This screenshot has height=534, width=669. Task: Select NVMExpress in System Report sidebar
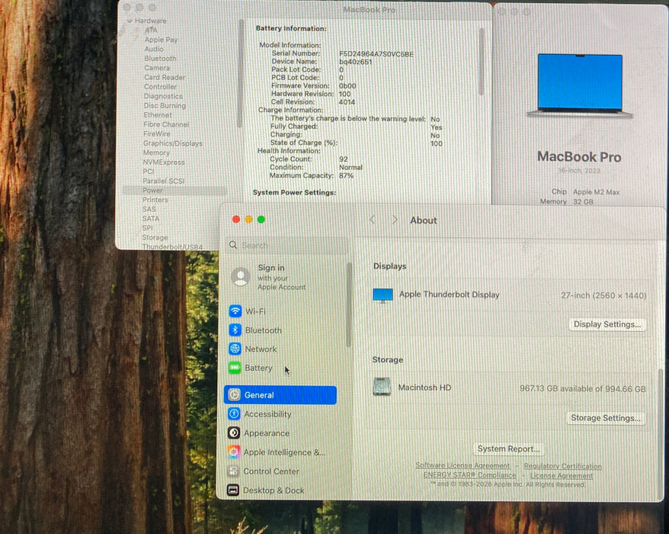163,162
